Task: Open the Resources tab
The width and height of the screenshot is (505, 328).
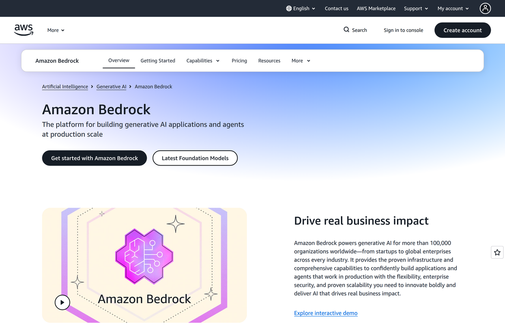Action: (x=269, y=61)
